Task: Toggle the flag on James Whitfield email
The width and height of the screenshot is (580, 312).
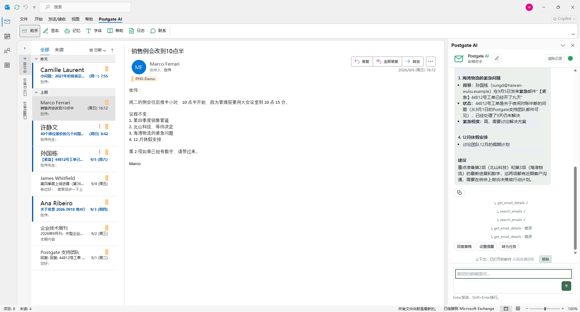Action: coord(107,178)
